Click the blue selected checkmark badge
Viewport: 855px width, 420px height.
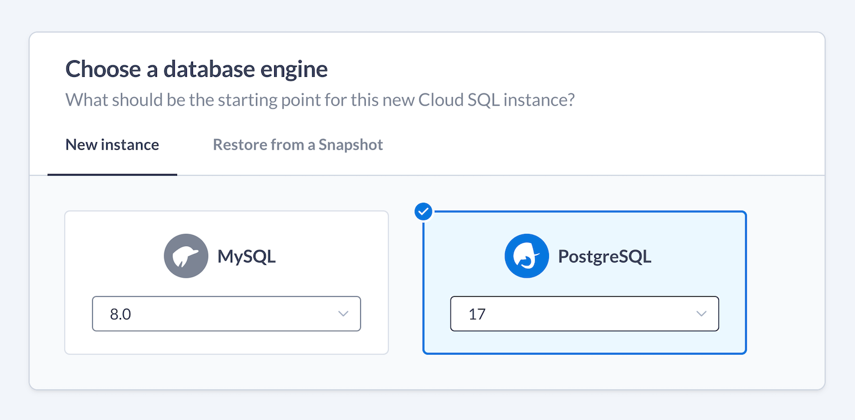point(423,212)
